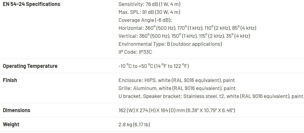Click the Enclosure HIPS white paint line
Screen dimensions: 304x133
176,80
